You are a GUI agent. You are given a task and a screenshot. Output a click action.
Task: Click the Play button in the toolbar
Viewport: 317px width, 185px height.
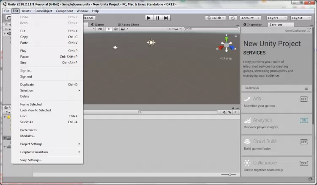click(x=149, y=18)
